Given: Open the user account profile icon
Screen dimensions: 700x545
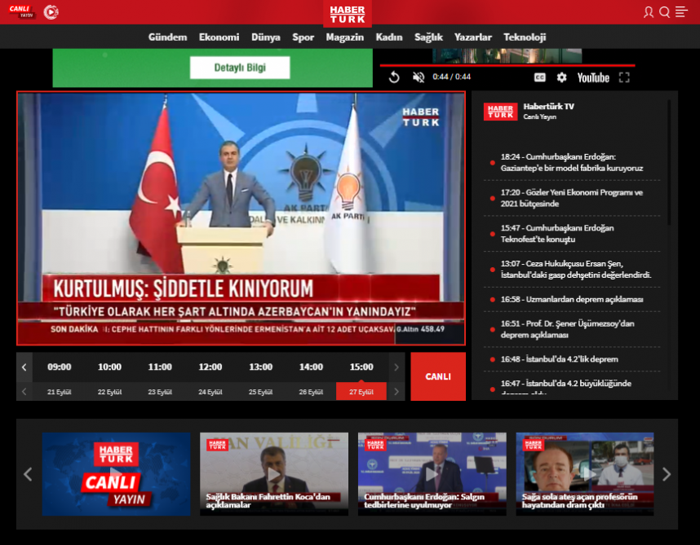Looking at the screenshot, I should click(649, 11).
